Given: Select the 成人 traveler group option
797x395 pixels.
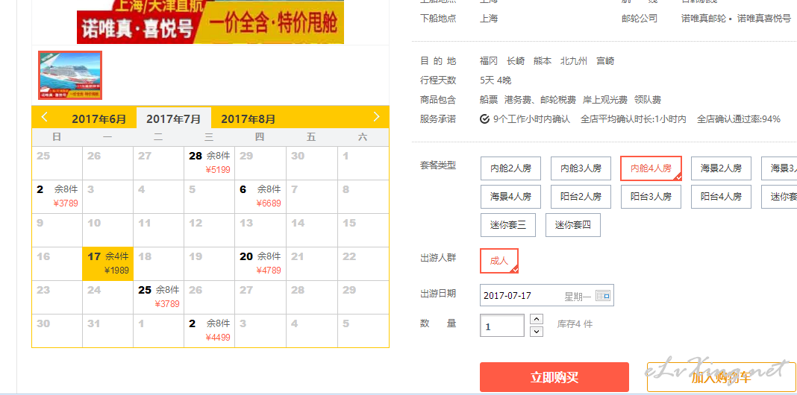Looking at the screenshot, I should 499,261.
